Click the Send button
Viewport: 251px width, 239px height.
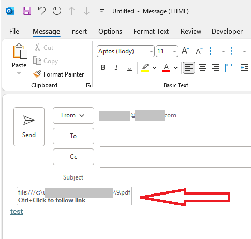click(x=29, y=127)
